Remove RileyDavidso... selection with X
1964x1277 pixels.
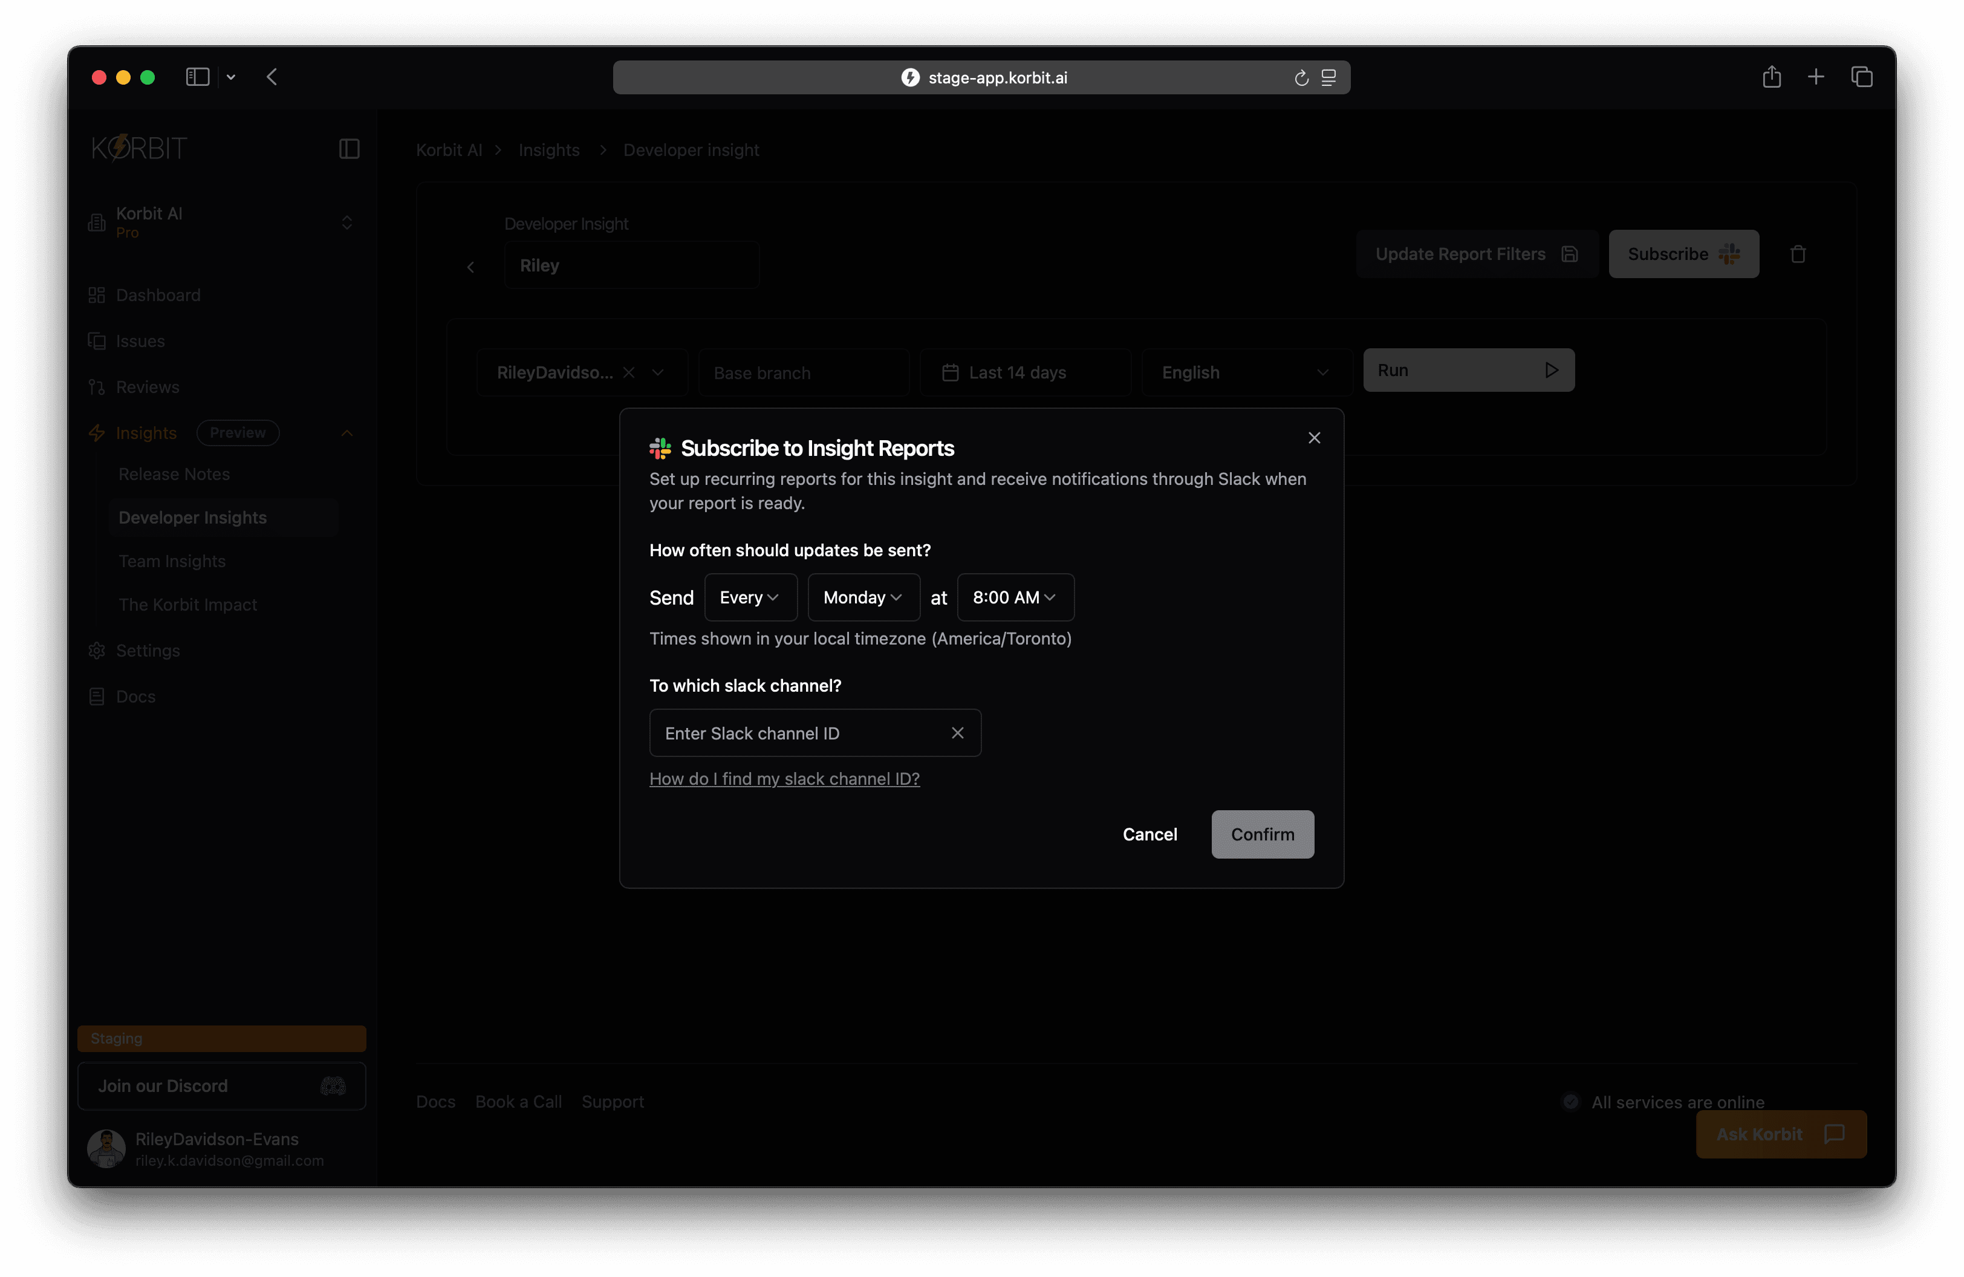pos(629,373)
